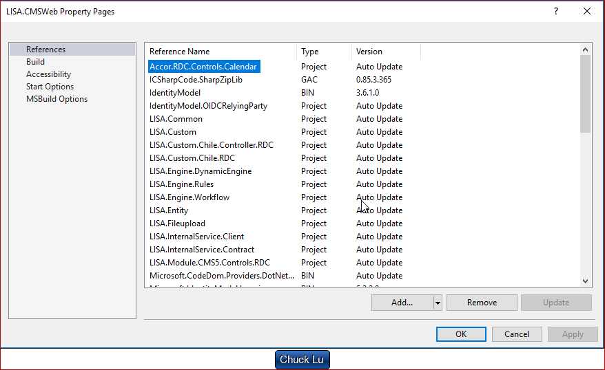Select Accor.RDC.Controls.Calendar reference
This screenshot has height=370, width=605.
tap(203, 67)
